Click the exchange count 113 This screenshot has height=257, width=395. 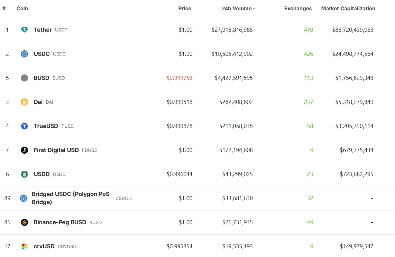point(308,78)
